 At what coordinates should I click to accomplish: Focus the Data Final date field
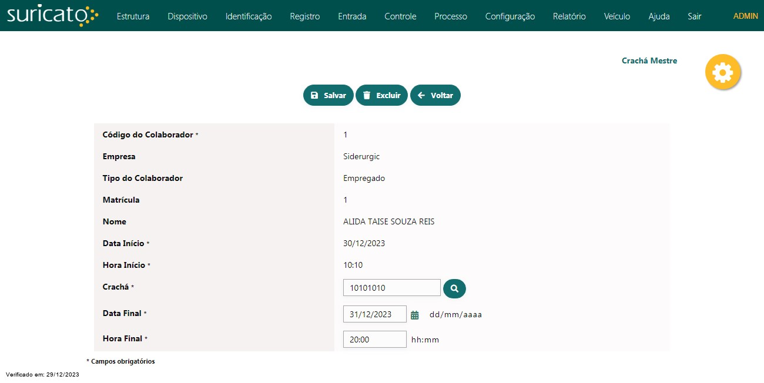point(374,314)
